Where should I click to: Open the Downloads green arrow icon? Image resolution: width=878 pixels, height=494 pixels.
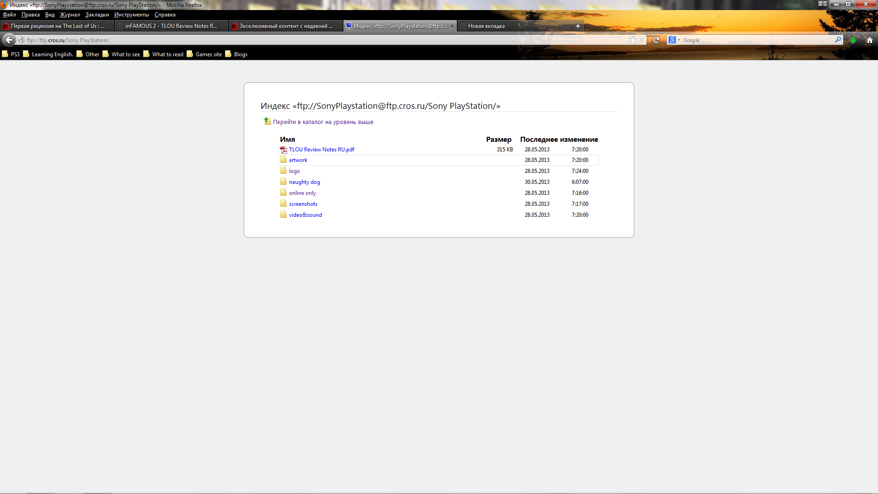pyautogui.click(x=853, y=40)
